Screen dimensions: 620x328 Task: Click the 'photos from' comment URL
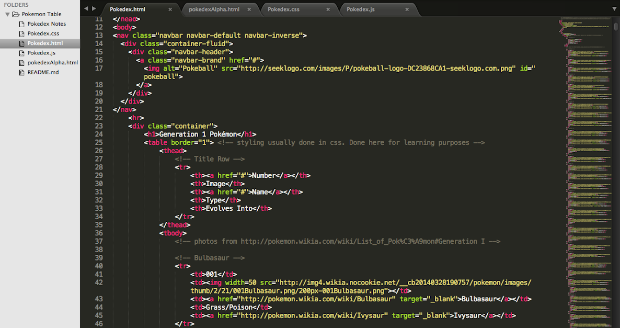point(363,241)
